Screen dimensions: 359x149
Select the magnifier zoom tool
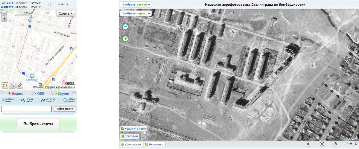pyautogui.click(x=12, y=85)
